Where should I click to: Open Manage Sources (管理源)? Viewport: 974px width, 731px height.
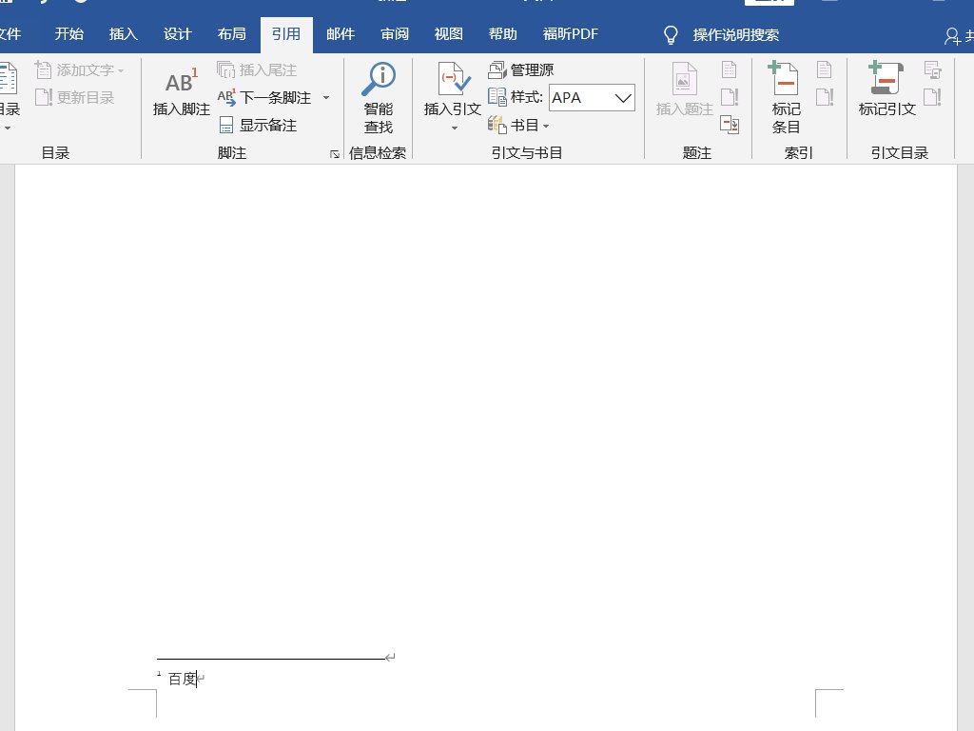click(525, 69)
